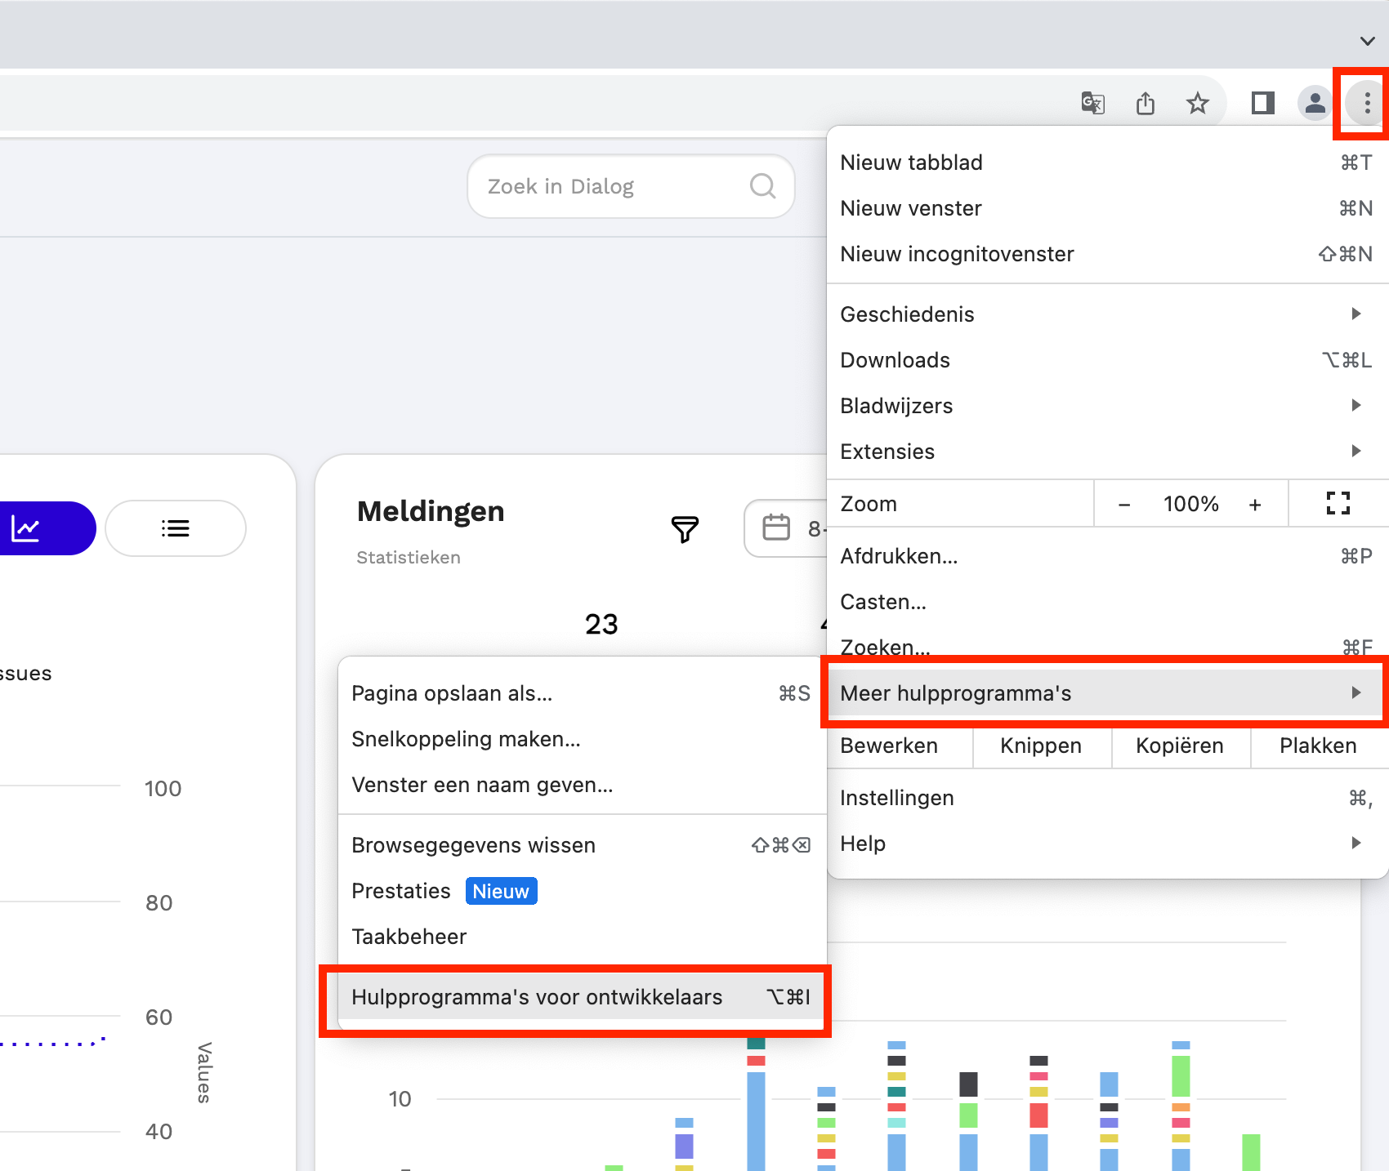Click Plakken in the edit row
The image size is (1389, 1171).
click(1318, 746)
